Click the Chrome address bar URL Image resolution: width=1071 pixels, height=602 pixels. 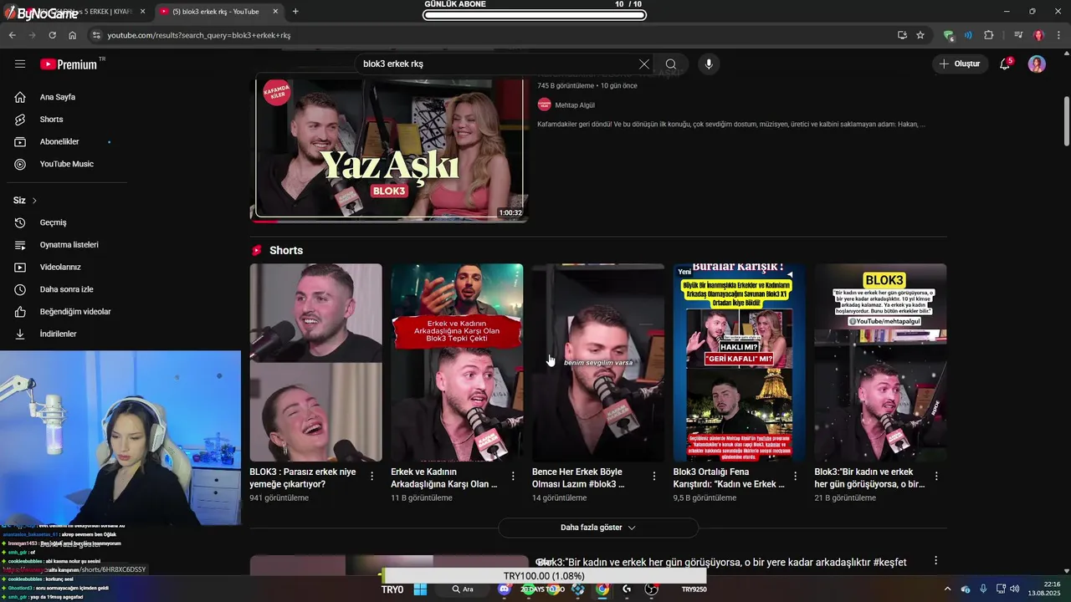point(198,35)
